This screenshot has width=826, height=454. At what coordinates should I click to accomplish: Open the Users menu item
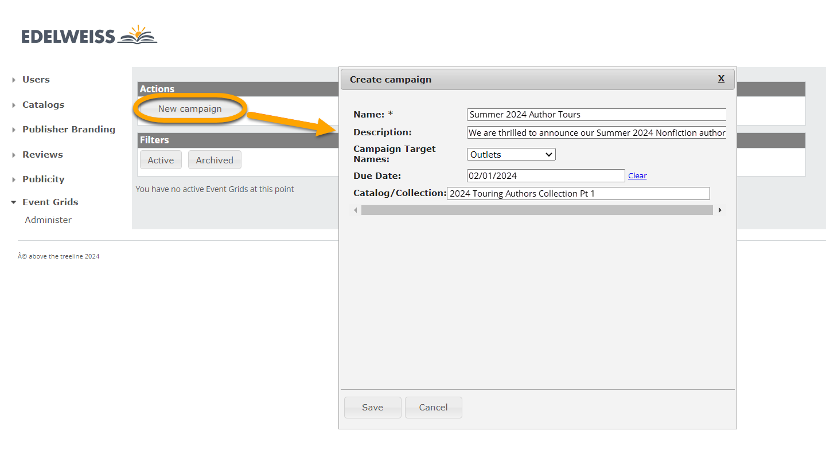pyautogui.click(x=36, y=80)
